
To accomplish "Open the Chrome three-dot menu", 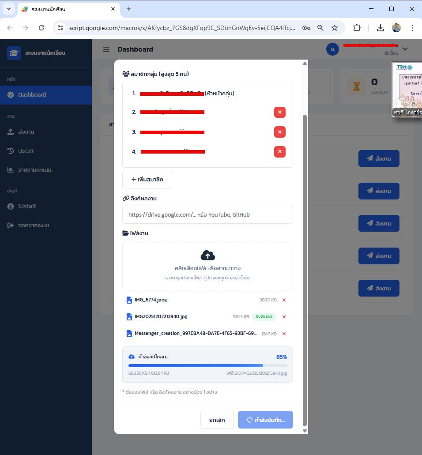I will coord(412,28).
